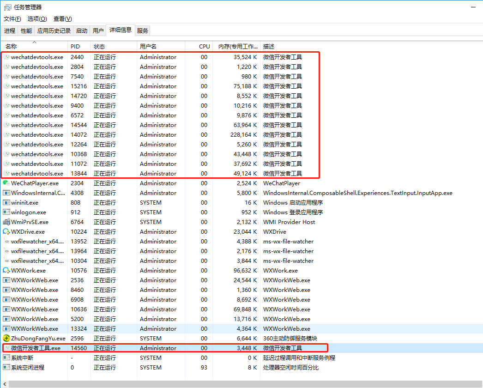This screenshot has height=388, width=483.
Task: Open the 查看(V) menu
Action: [62, 19]
